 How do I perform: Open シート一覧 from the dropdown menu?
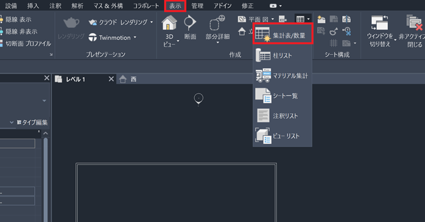pyautogui.click(x=283, y=95)
